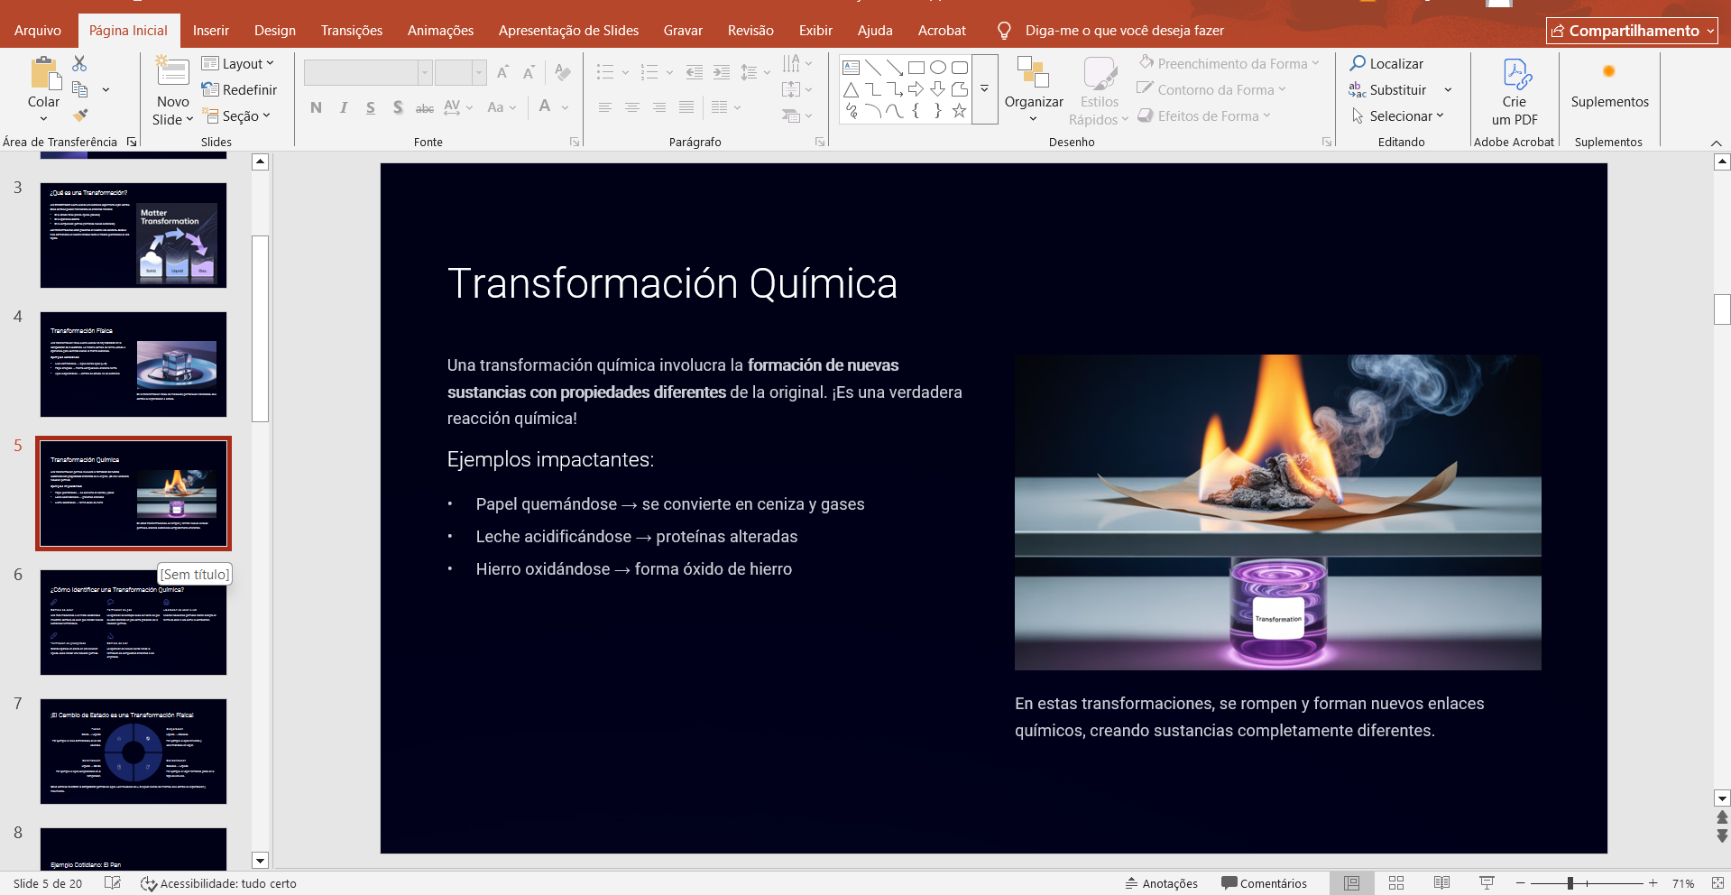Click the increase font size icon
The image size is (1731, 895).
(x=502, y=72)
